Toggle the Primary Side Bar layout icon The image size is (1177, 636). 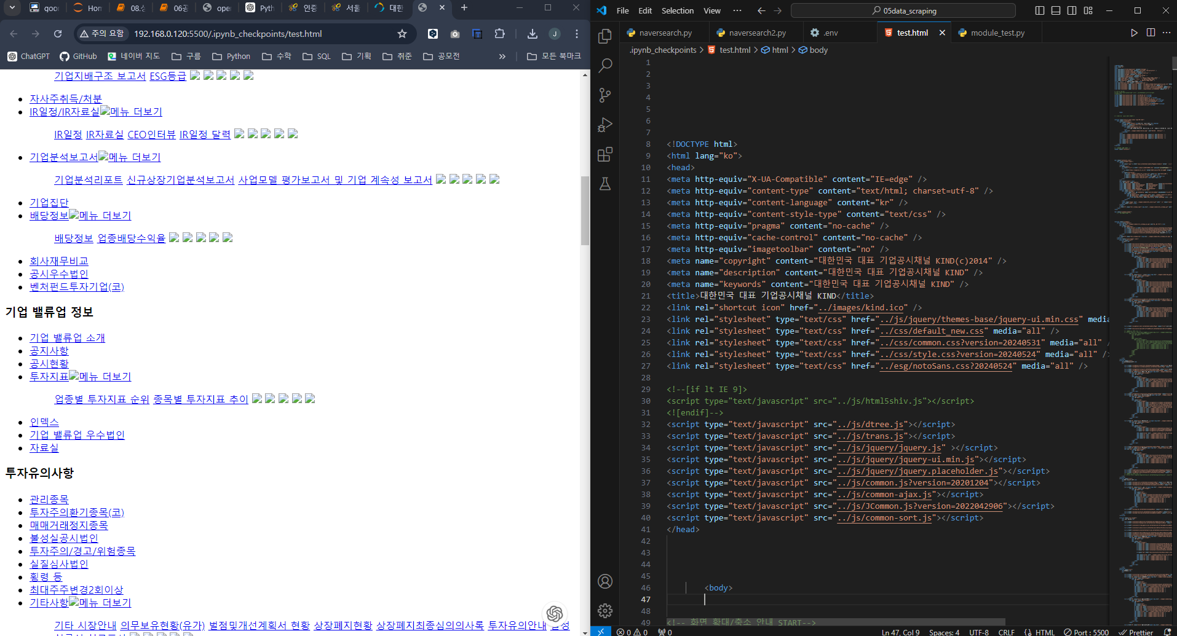1040,10
